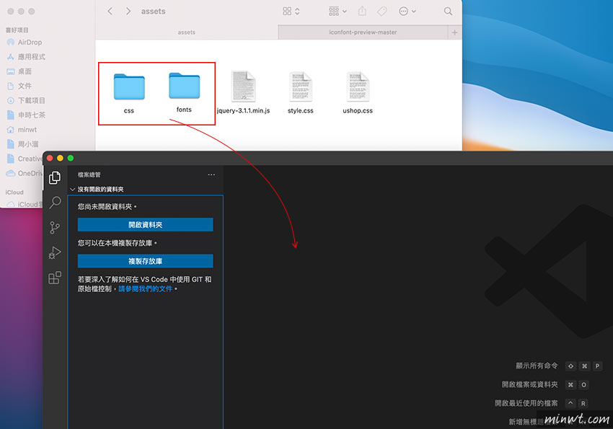Image resolution: width=613 pixels, height=429 pixels.
Task: Open Source Control view in VS Code
Action: pos(55,227)
